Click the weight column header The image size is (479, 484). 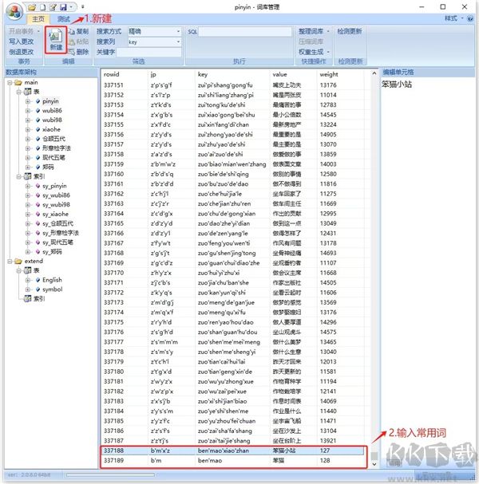pos(329,74)
